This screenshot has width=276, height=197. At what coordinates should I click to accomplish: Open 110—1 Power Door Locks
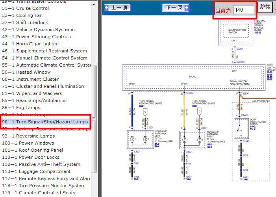point(31,157)
